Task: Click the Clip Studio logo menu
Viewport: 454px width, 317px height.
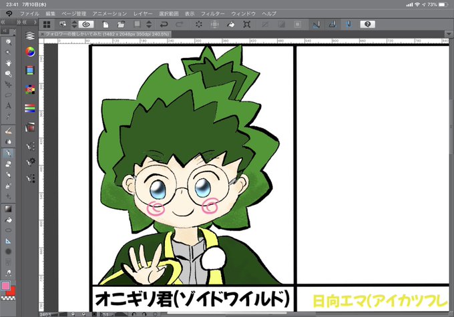Action: 9,13
